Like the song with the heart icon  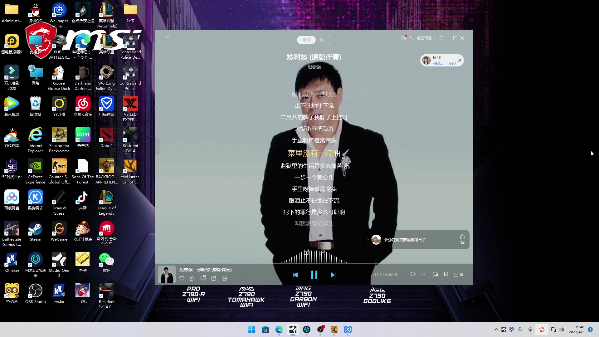pyautogui.click(x=182, y=278)
